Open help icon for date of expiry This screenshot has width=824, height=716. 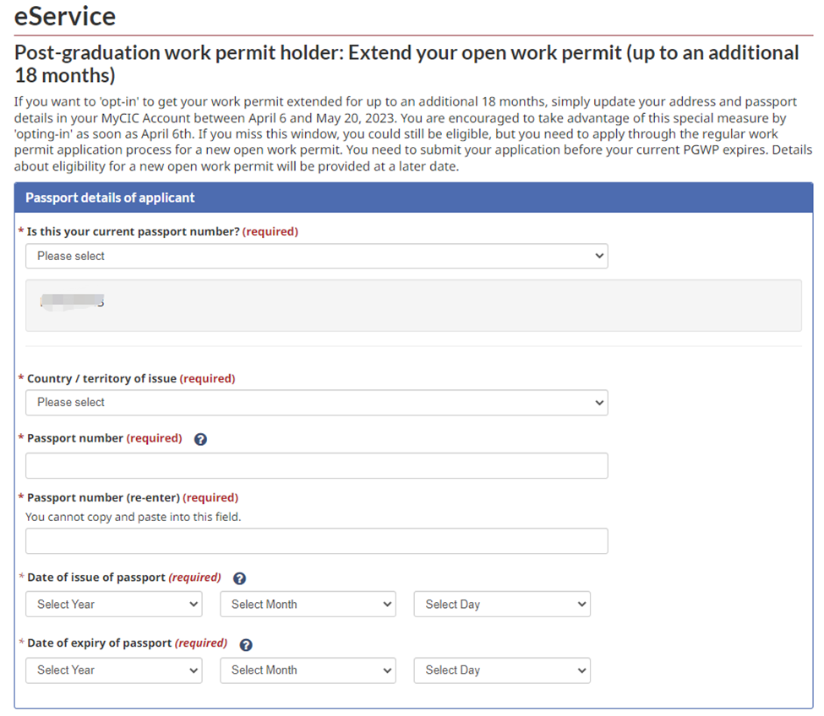pos(245,644)
